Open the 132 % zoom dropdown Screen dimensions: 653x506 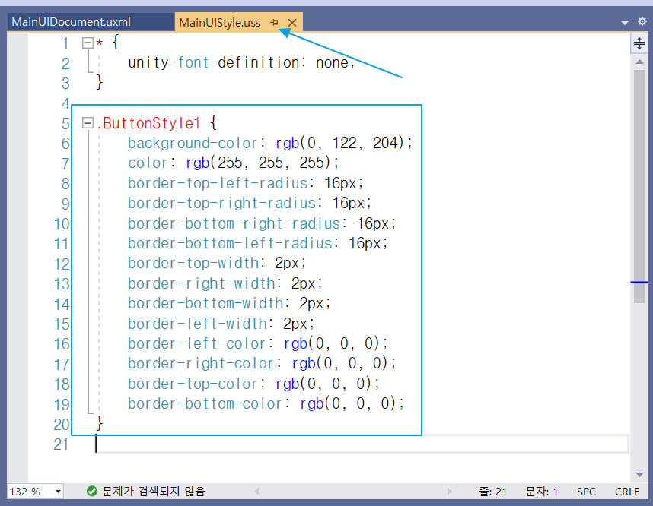point(59,492)
